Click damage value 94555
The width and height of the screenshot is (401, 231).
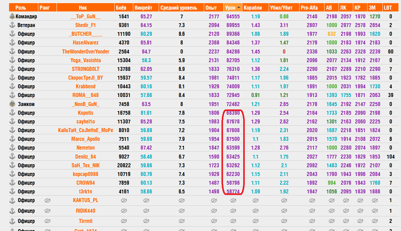pos(233,17)
